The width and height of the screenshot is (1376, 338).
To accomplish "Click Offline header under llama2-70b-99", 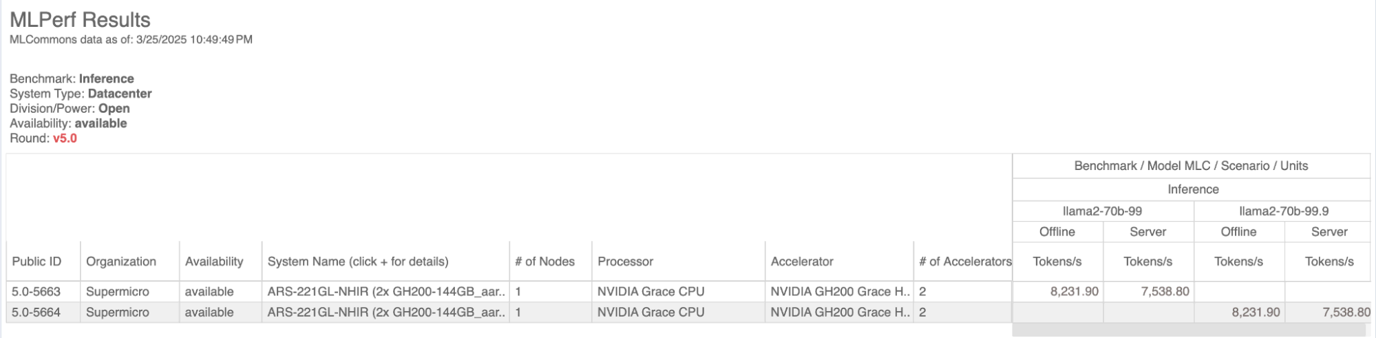I will pyautogui.click(x=1057, y=232).
